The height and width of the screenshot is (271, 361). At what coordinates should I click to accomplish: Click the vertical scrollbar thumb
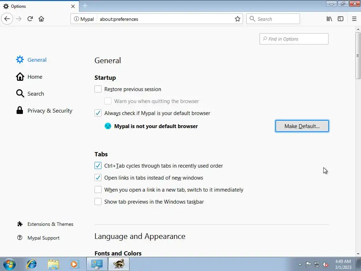(x=358, y=56)
